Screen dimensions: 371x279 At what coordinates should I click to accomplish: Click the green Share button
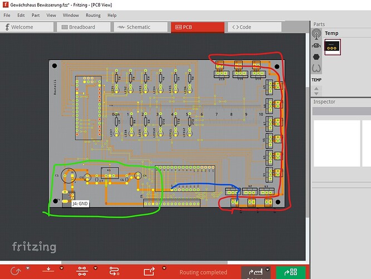click(291, 272)
